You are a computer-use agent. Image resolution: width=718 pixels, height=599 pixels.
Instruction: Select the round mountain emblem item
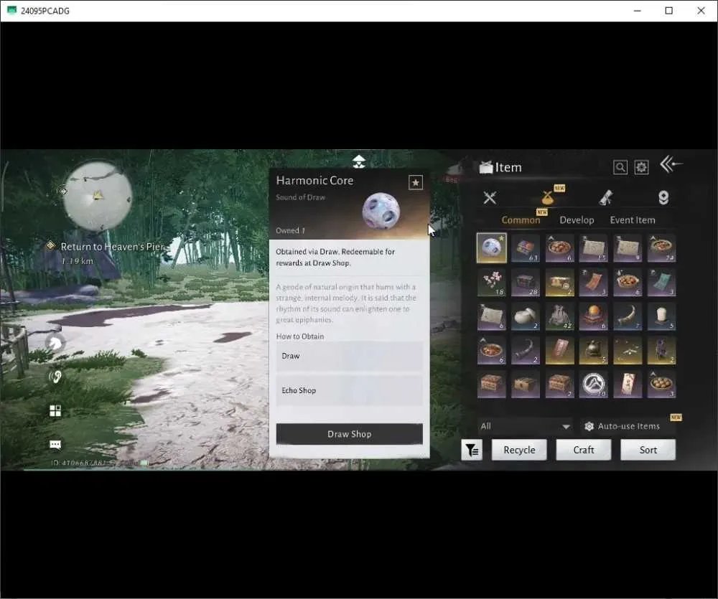pyautogui.click(x=594, y=385)
